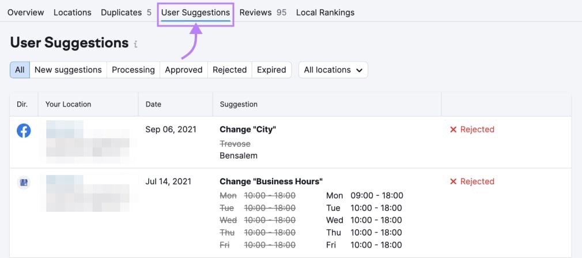Open the All locations dropdown
This screenshot has width=582, height=258.
333,70
